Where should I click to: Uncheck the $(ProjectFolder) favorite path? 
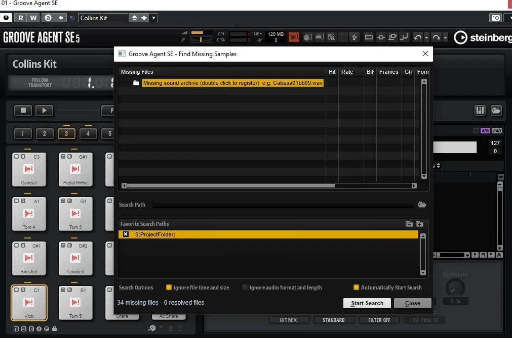pyautogui.click(x=126, y=234)
